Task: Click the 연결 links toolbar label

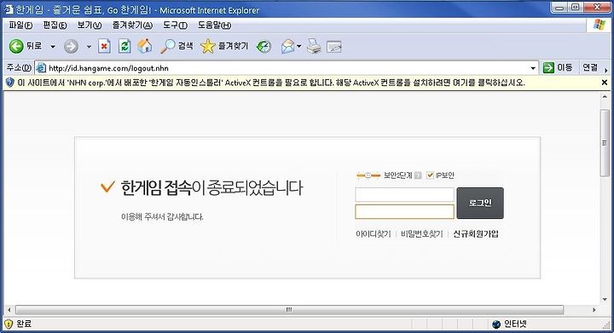Action: 590,67
